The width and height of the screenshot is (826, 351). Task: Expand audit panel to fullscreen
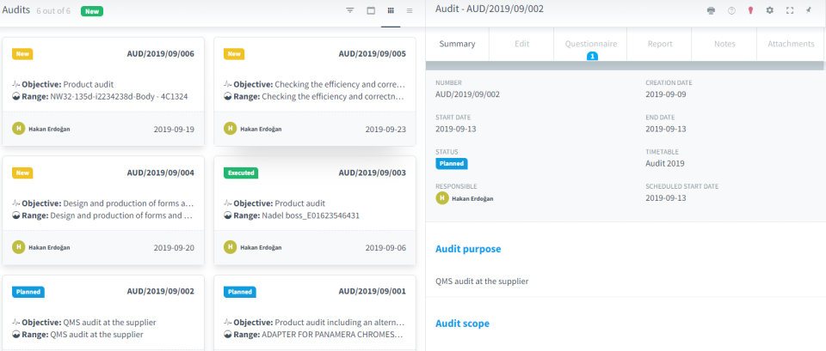coord(790,10)
